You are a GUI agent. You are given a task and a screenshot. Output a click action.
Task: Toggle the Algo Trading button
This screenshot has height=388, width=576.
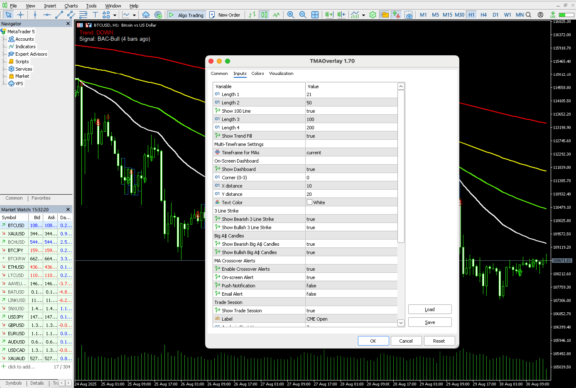186,15
